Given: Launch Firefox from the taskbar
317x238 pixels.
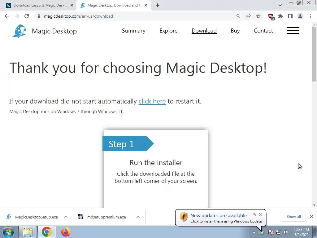Looking at the screenshot, I should pos(66,232).
